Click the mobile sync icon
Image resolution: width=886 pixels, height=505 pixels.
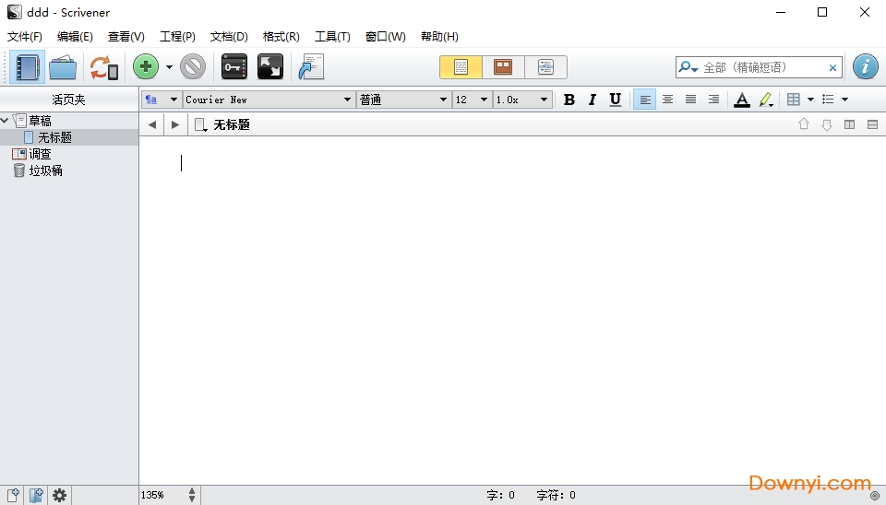click(x=103, y=67)
